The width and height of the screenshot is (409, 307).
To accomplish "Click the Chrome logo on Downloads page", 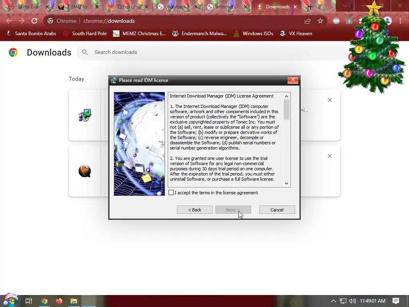I will click(13, 52).
